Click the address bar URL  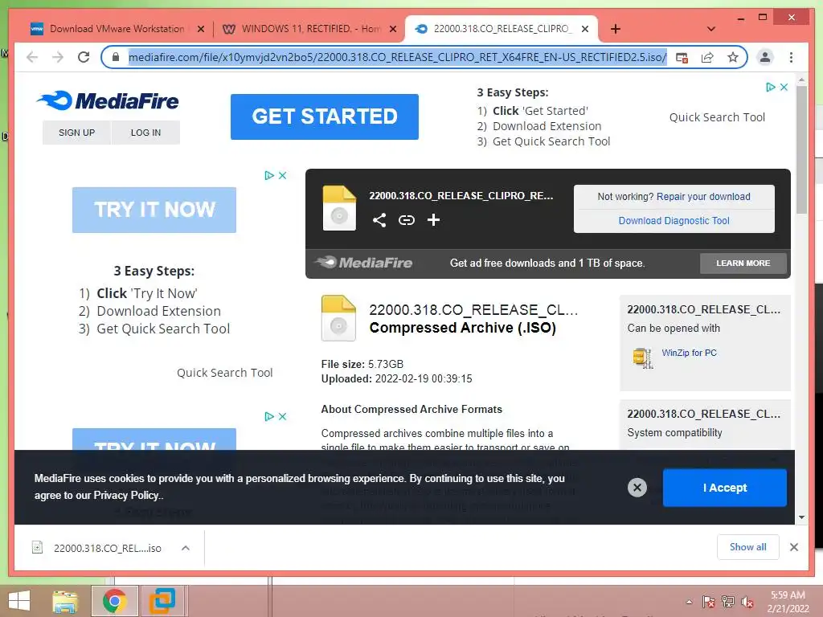(x=397, y=57)
